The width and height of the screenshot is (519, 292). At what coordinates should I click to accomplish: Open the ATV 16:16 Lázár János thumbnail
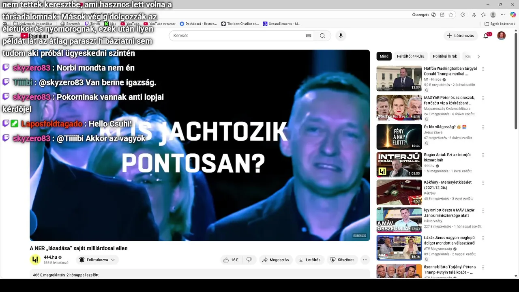(399, 248)
